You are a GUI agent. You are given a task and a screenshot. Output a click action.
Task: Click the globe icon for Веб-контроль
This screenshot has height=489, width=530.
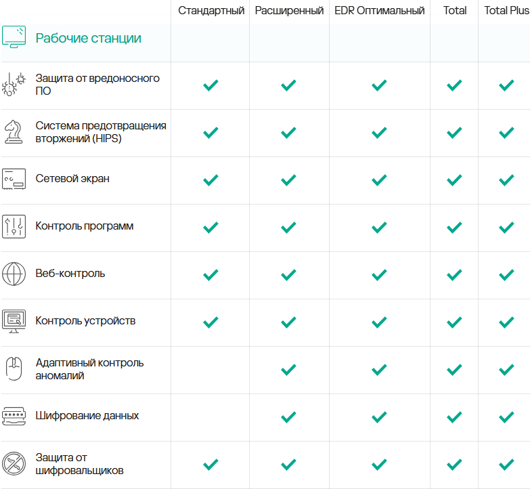click(x=14, y=274)
